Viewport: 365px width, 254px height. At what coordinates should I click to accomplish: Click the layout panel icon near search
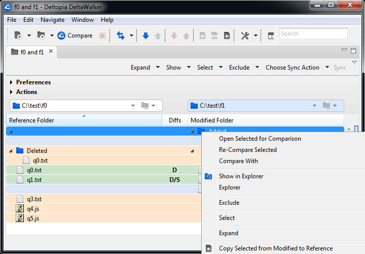tap(271, 36)
